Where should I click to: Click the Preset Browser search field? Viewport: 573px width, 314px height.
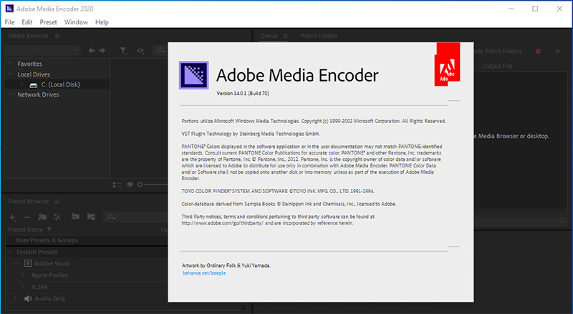(135, 217)
